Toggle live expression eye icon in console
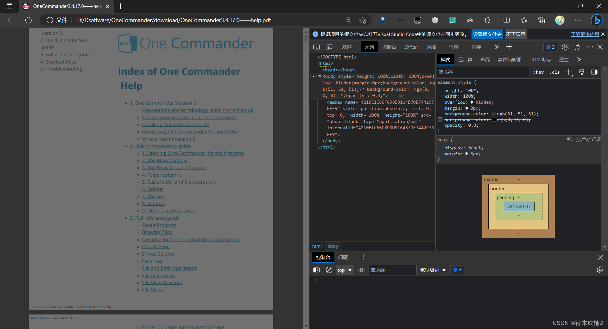 (361, 270)
